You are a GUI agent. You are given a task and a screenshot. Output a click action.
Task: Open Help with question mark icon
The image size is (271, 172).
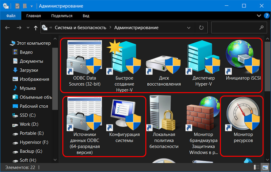coord(267,16)
